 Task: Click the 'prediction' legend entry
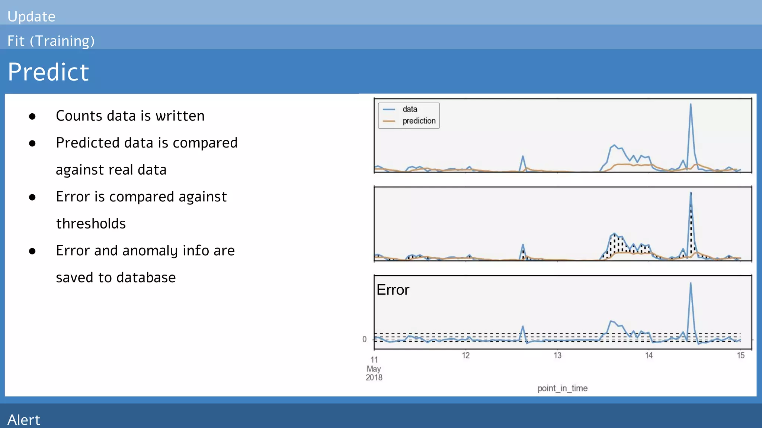[419, 121]
